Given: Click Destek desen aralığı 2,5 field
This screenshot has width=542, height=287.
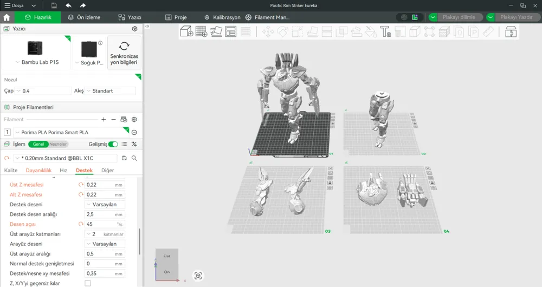Looking at the screenshot, I should [105, 214].
